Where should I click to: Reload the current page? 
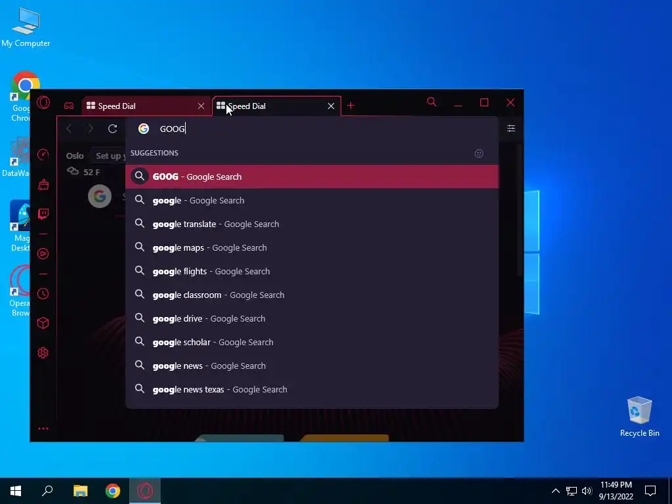click(113, 129)
